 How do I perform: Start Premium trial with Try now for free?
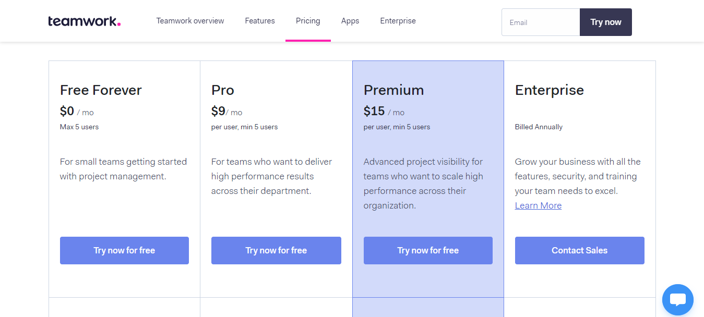coord(428,250)
